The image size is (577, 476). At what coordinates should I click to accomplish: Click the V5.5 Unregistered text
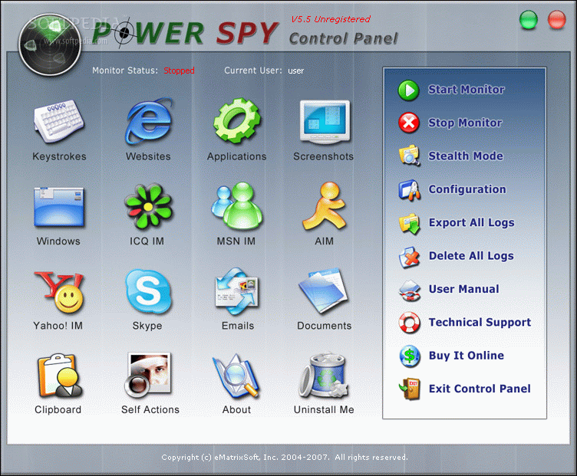click(331, 19)
